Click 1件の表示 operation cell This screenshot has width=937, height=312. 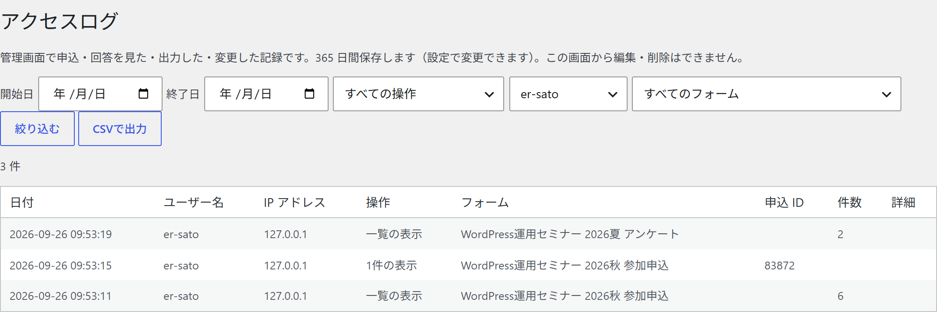[392, 266]
